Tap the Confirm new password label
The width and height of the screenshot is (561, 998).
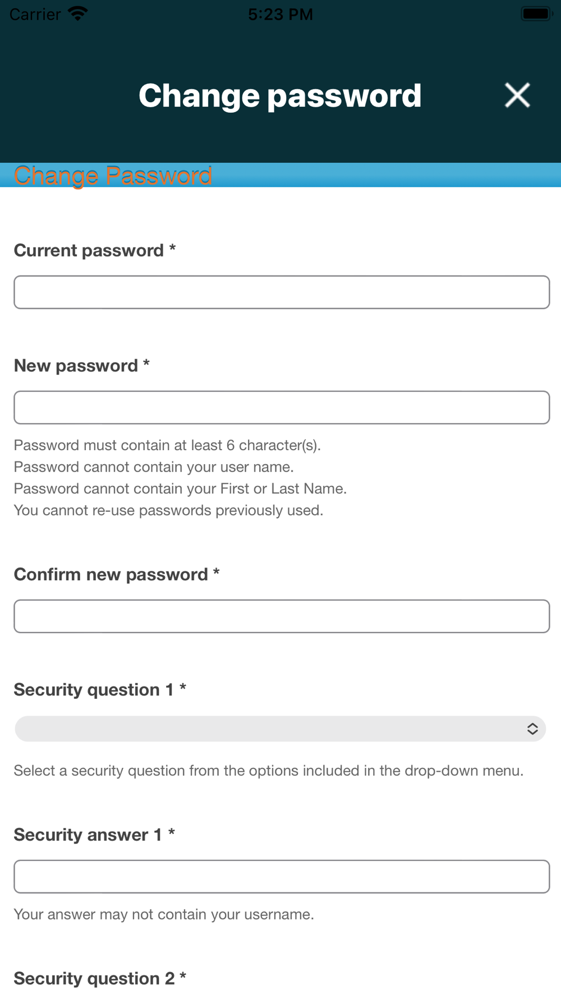pos(117,574)
